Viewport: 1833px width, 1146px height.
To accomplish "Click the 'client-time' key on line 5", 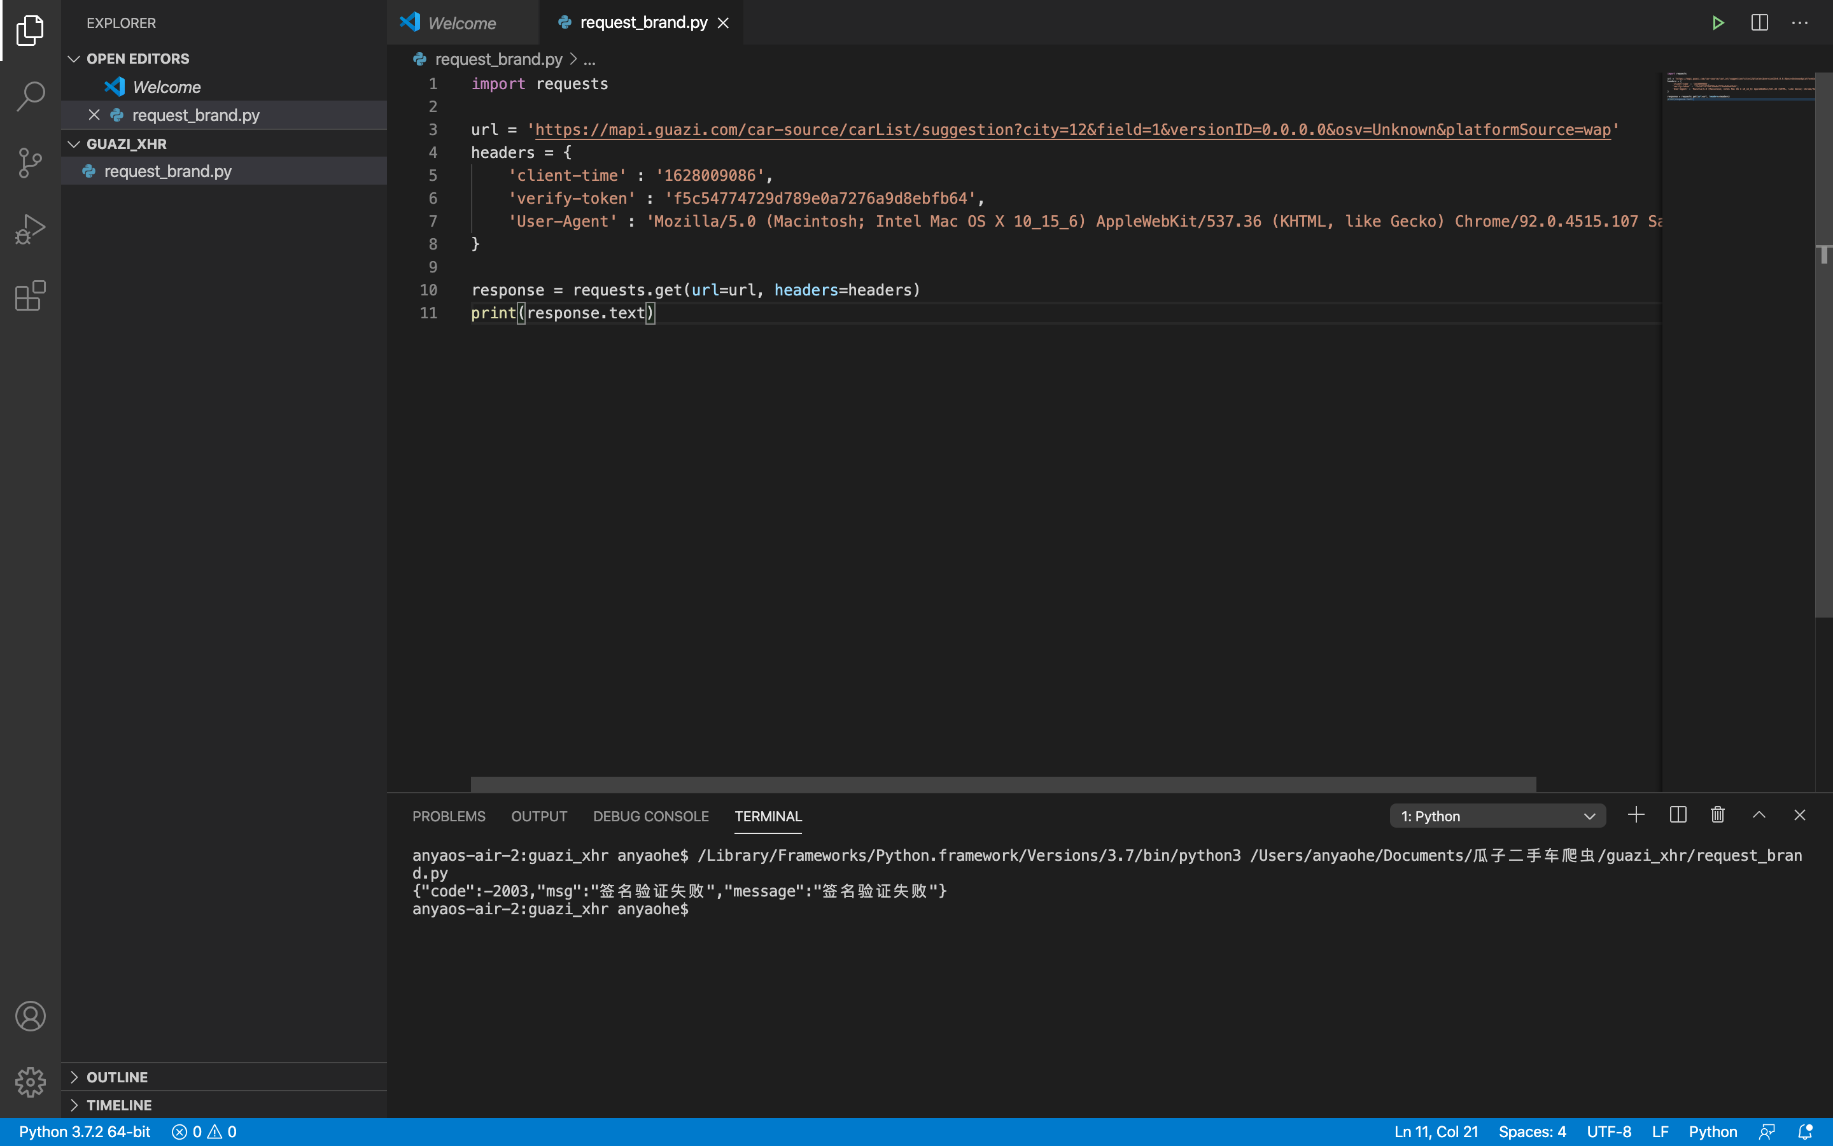I will (567, 175).
